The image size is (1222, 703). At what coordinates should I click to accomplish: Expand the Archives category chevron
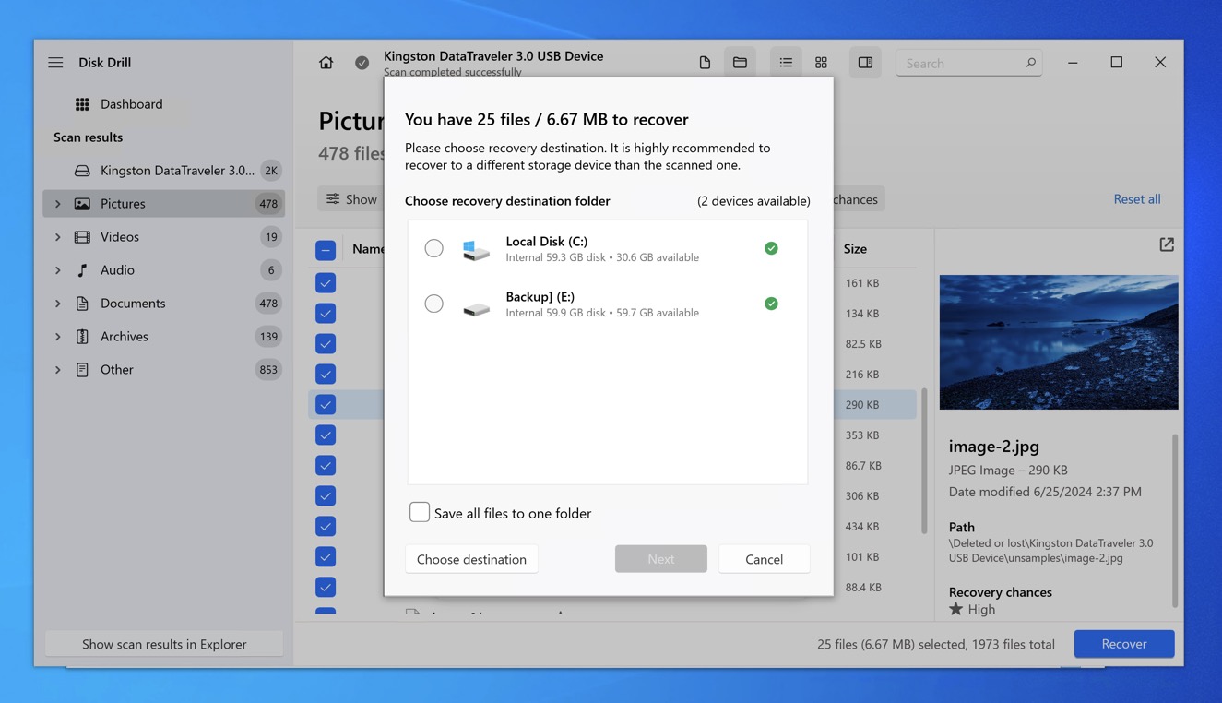pyautogui.click(x=57, y=337)
